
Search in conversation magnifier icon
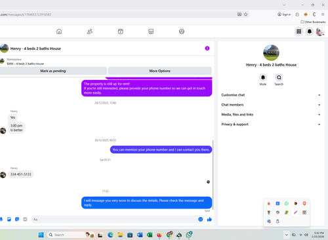279,77
